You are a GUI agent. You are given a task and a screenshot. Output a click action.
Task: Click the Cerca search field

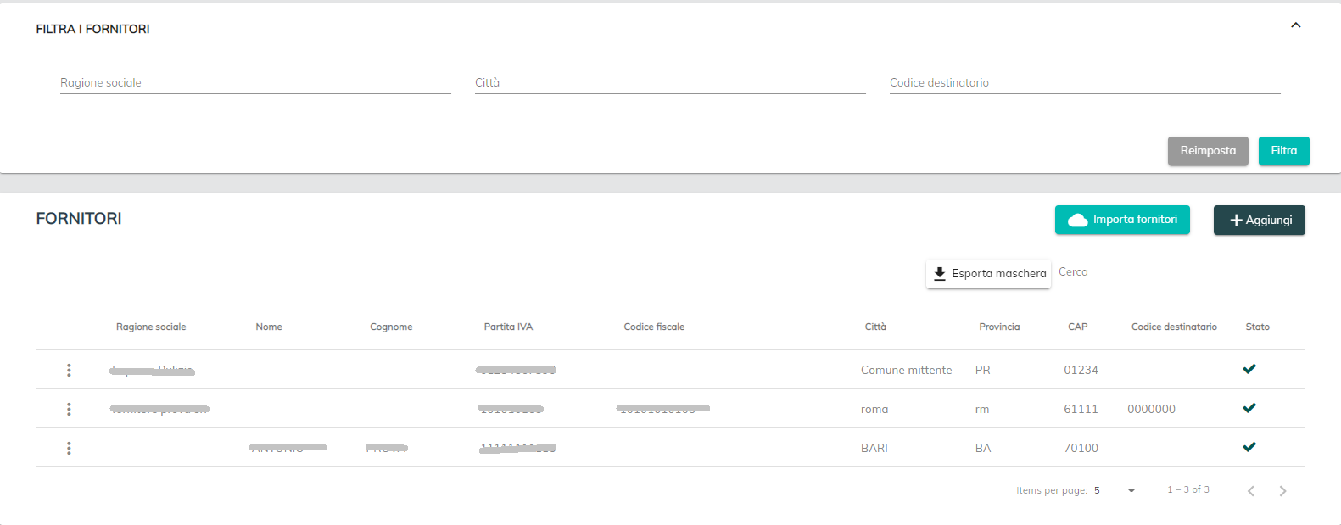tap(1179, 272)
